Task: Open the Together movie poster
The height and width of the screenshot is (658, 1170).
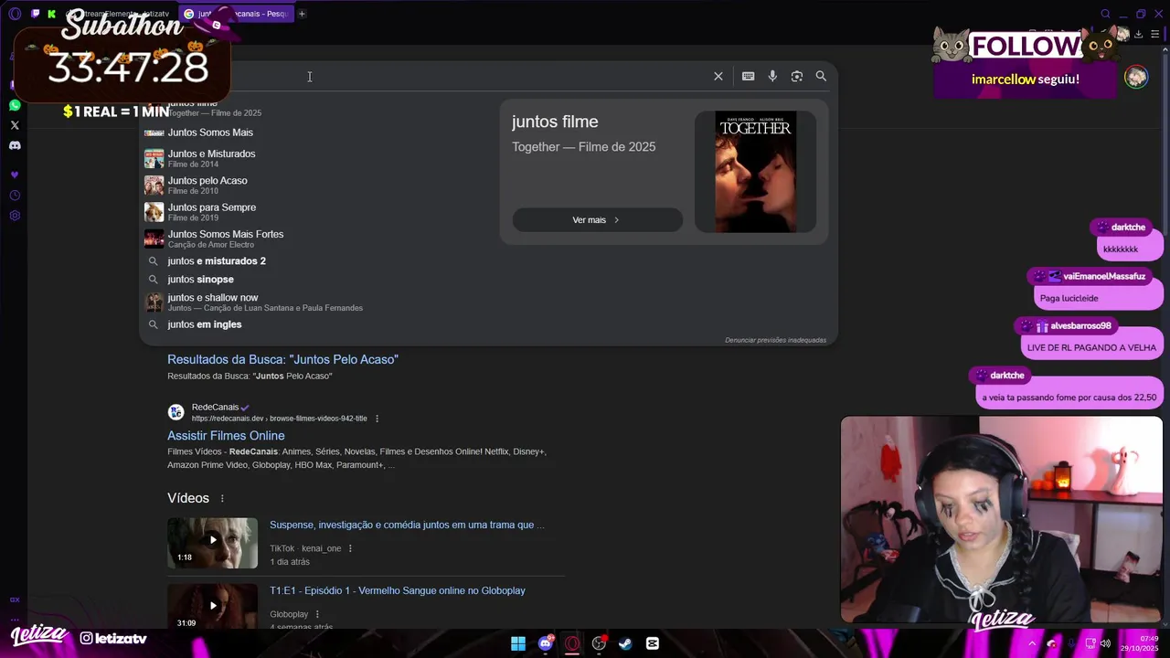Action: (755, 172)
